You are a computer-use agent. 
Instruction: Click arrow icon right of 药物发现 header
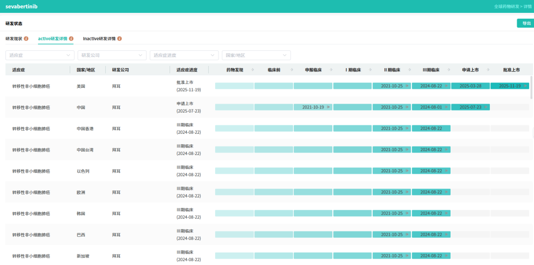[253, 70]
